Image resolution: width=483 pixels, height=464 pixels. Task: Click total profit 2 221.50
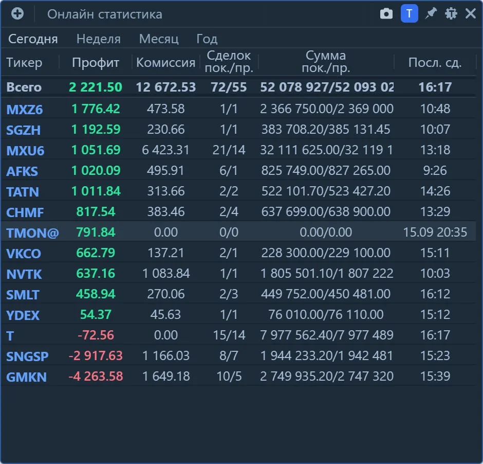(96, 87)
